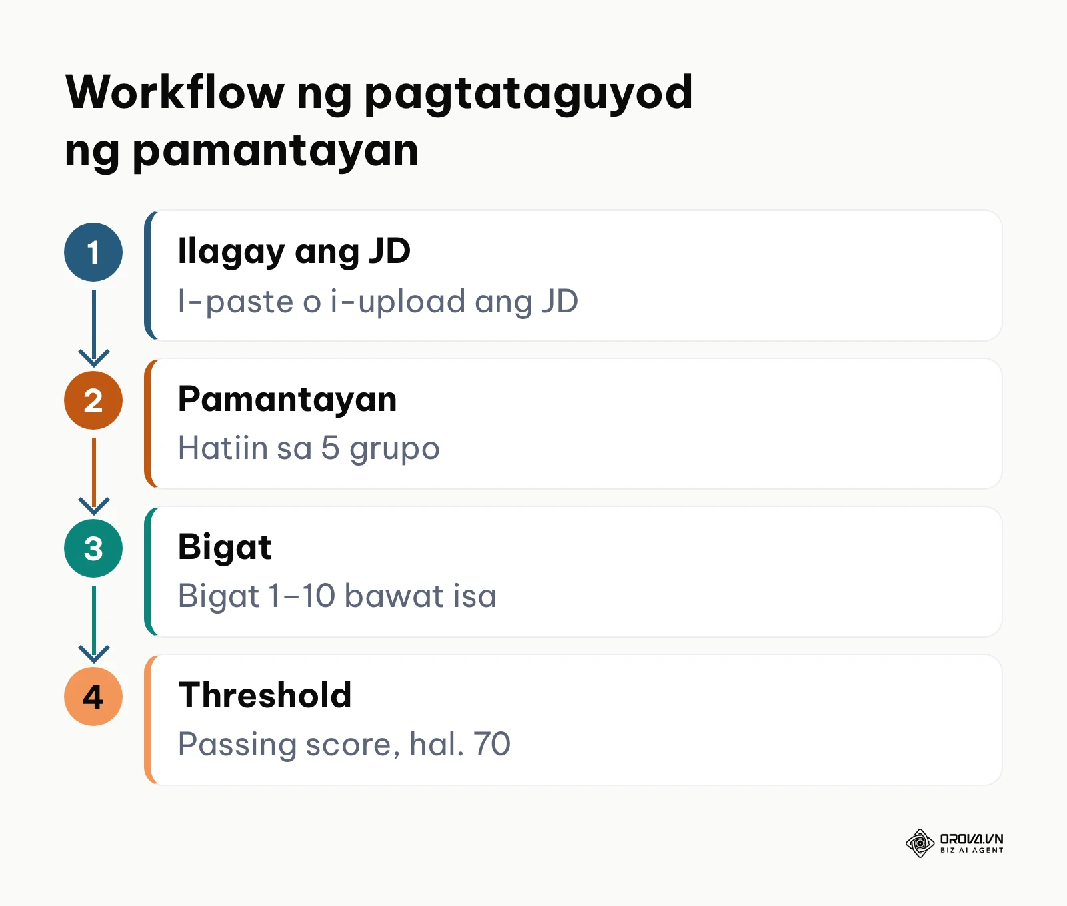Click the Orova.vn logo icon

tap(920, 843)
